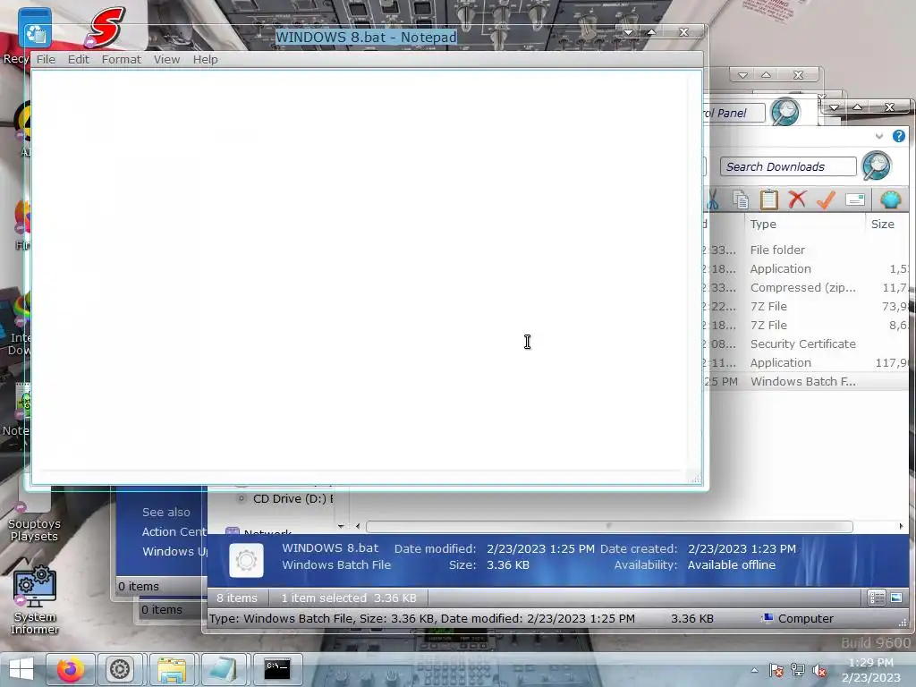Image resolution: width=916 pixels, height=687 pixels.
Task: Select the Windows Batch F... row
Action: click(806, 381)
